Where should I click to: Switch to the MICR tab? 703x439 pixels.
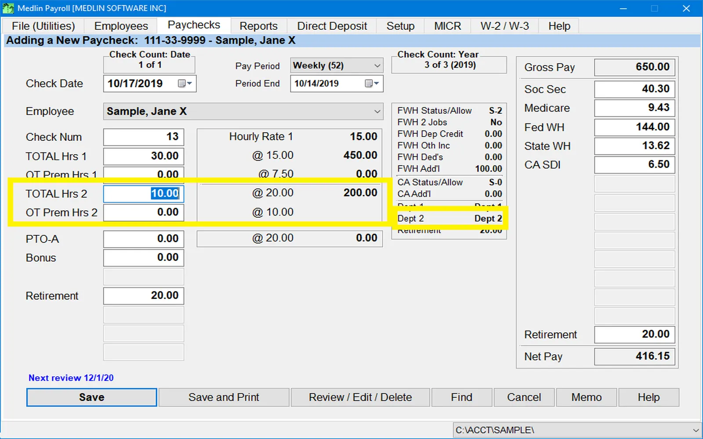coord(448,26)
